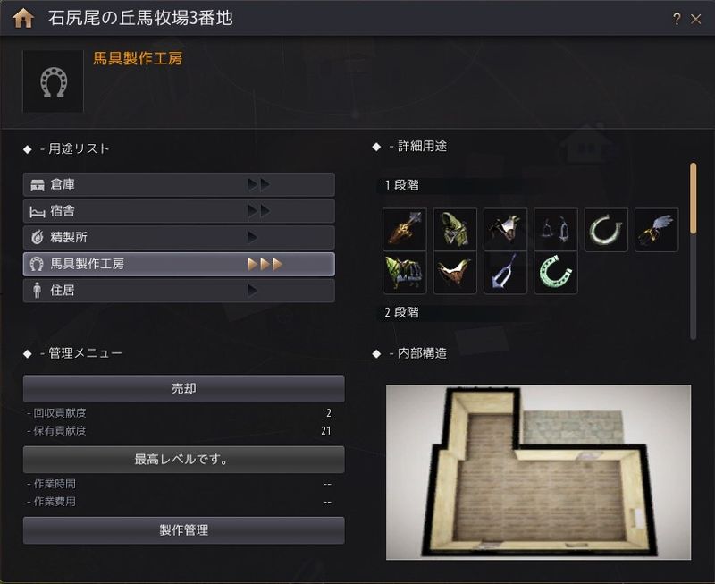Image resolution: width=715 pixels, height=584 pixels.
Task: Select the stirrups item icon
Action: [555, 230]
